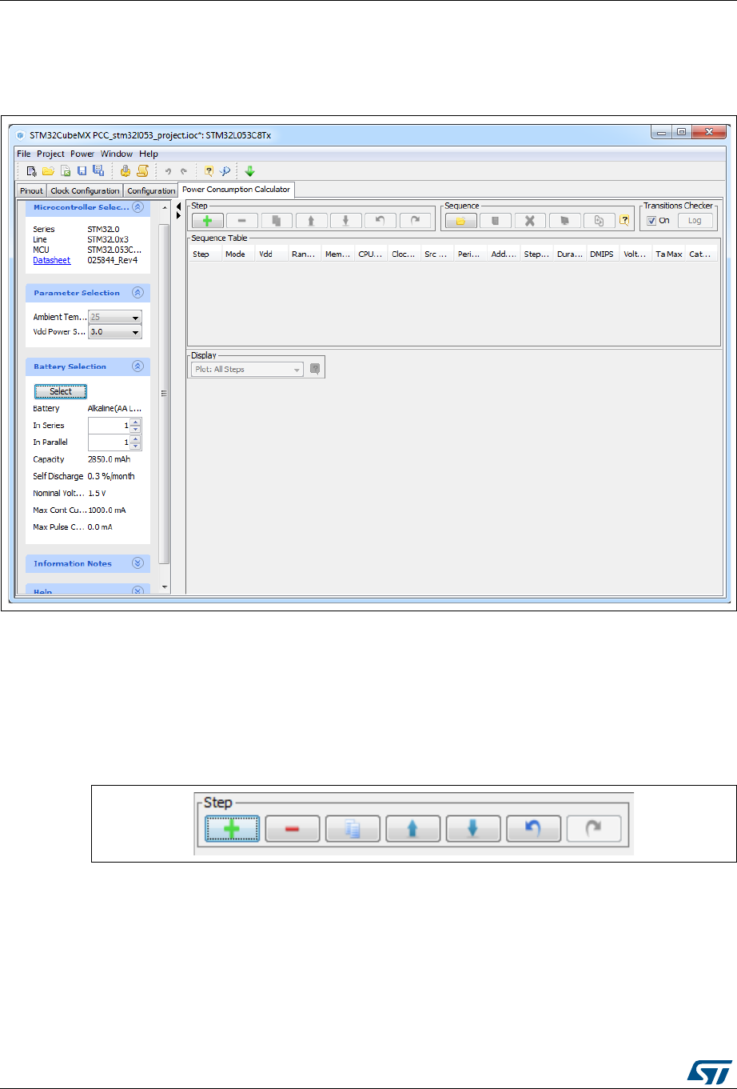Click the Open folder icon in the main toolbar
This screenshot has width=737, height=1089.
tap(48, 170)
